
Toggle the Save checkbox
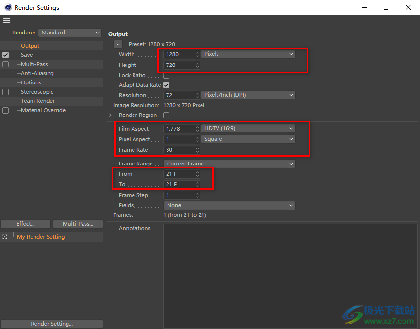tap(6, 55)
